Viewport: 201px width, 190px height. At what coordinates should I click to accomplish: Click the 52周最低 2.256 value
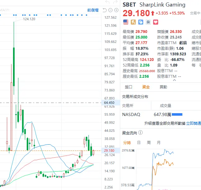[x=145, y=65]
